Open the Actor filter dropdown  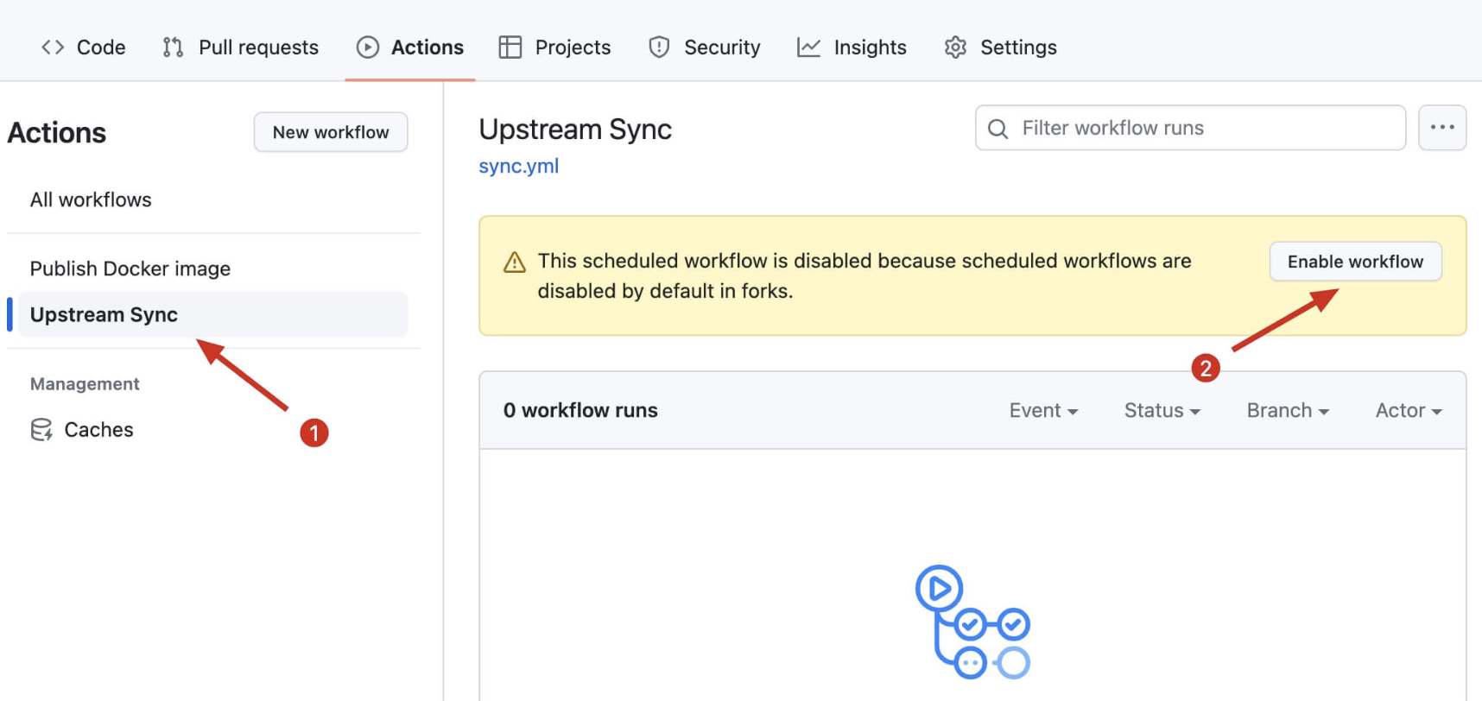[x=1408, y=411]
